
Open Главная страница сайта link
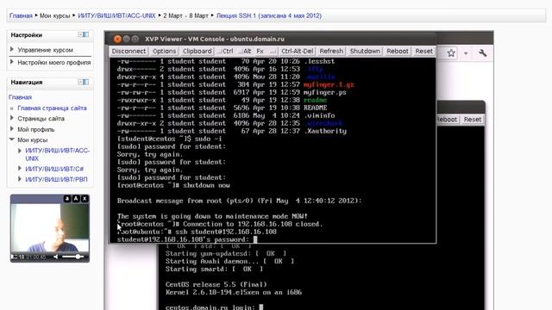pyautogui.click(x=52, y=108)
